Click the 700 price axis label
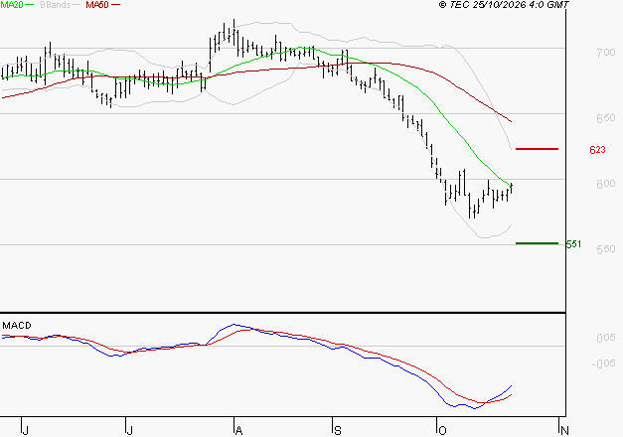Viewport: 623px width, 437px height. tap(606, 53)
